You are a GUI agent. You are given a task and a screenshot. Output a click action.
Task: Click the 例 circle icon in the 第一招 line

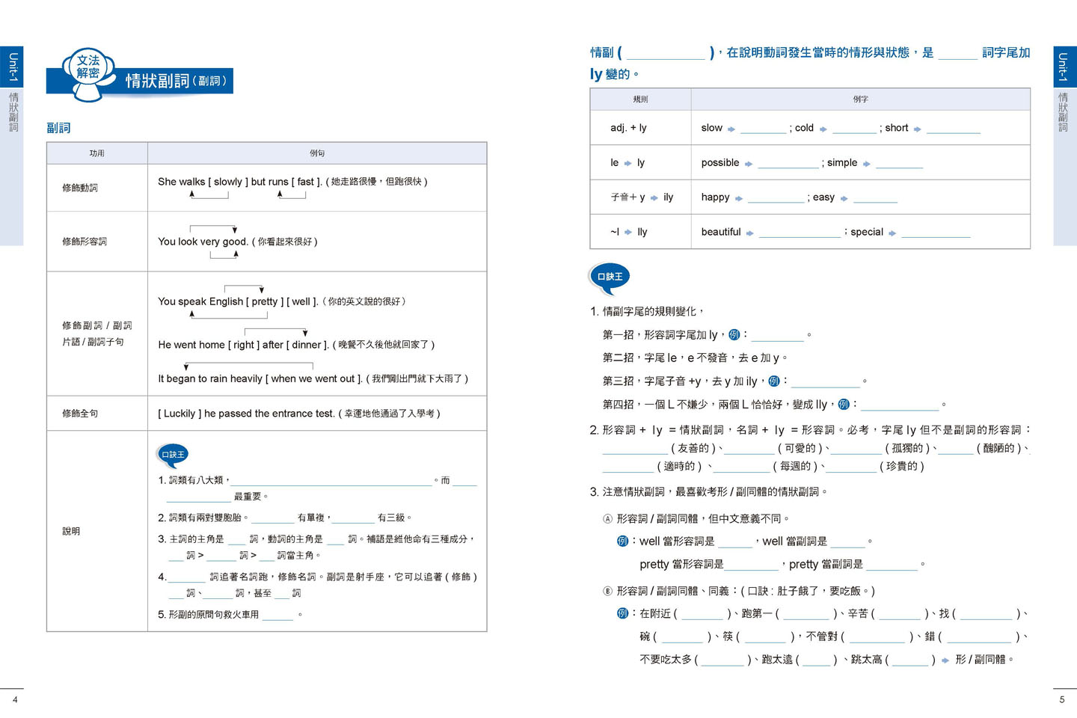click(734, 334)
